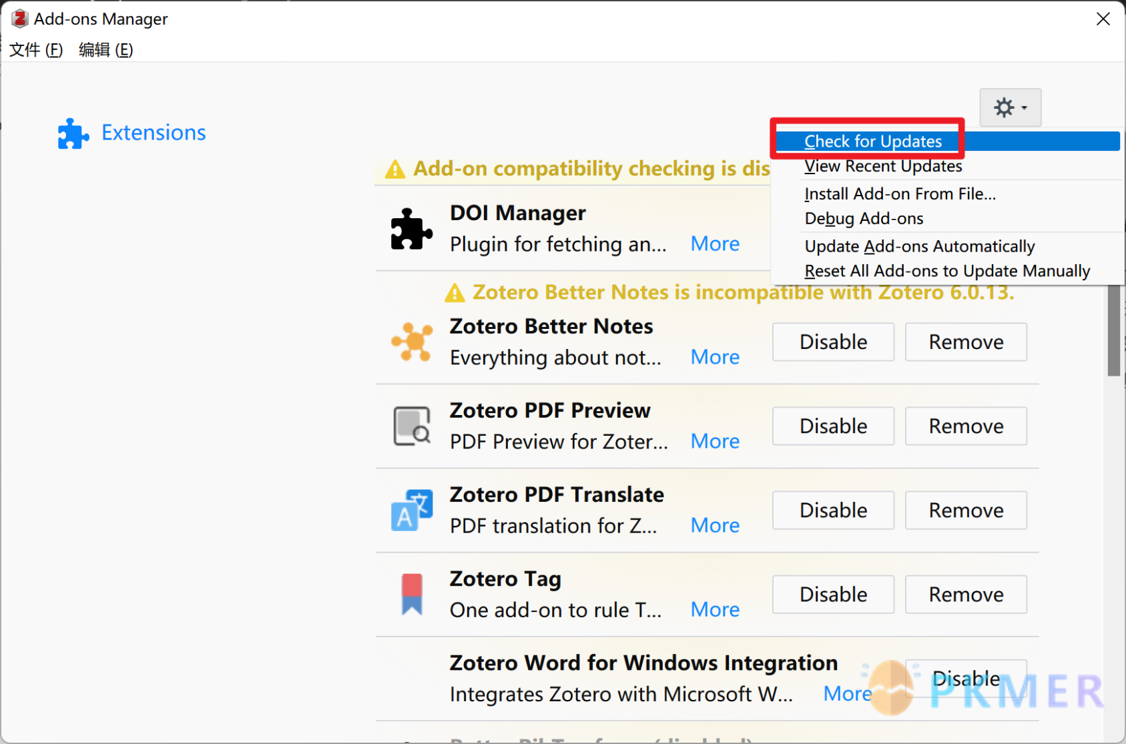
Task: Click the vertical scrollbar thumb
Action: coord(1113,330)
